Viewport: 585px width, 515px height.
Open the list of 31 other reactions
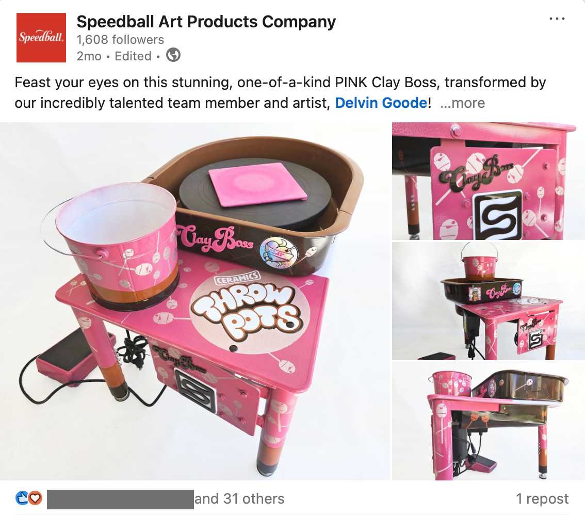[x=239, y=498]
